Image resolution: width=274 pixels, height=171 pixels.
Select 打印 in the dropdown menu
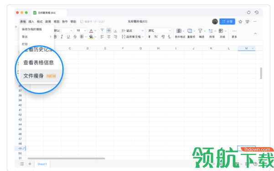pos(36,44)
